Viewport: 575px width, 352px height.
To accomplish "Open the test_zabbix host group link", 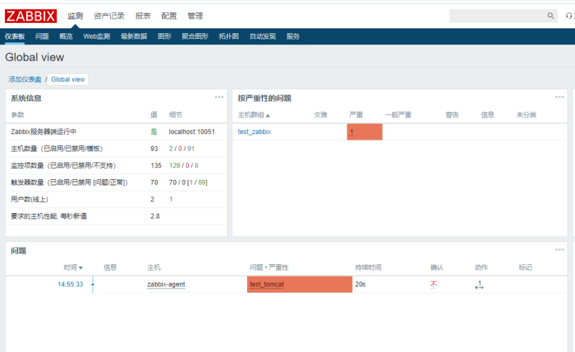I will pos(254,131).
